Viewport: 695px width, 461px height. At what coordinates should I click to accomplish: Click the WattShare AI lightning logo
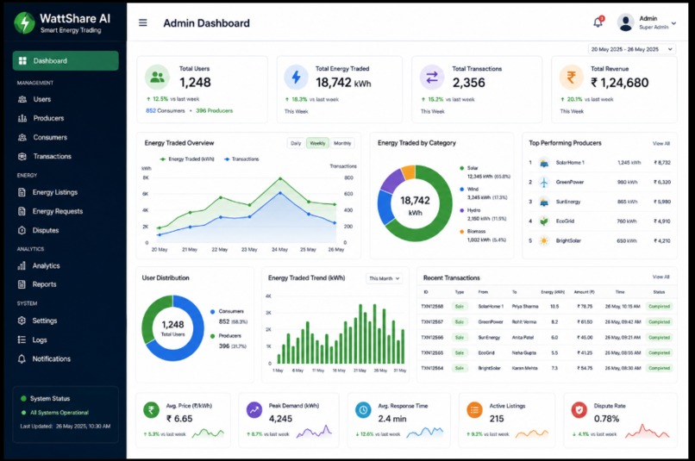click(24, 22)
